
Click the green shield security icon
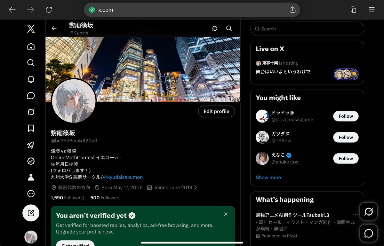[92, 10]
